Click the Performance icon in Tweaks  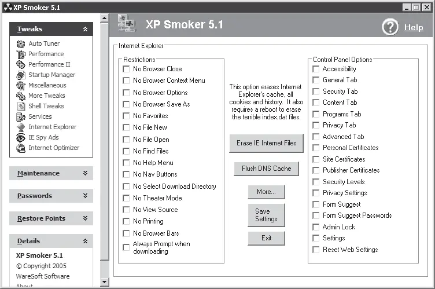[21, 54]
